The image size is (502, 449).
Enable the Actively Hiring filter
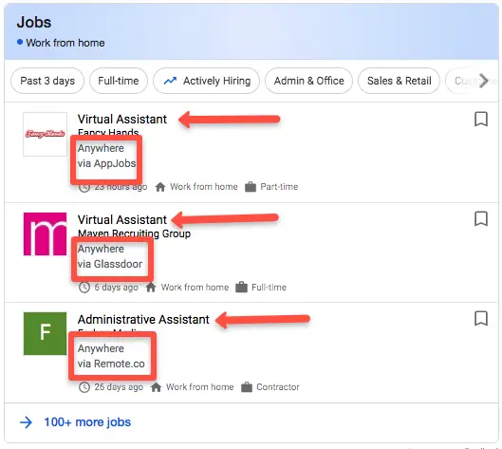(x=207, y=81)
